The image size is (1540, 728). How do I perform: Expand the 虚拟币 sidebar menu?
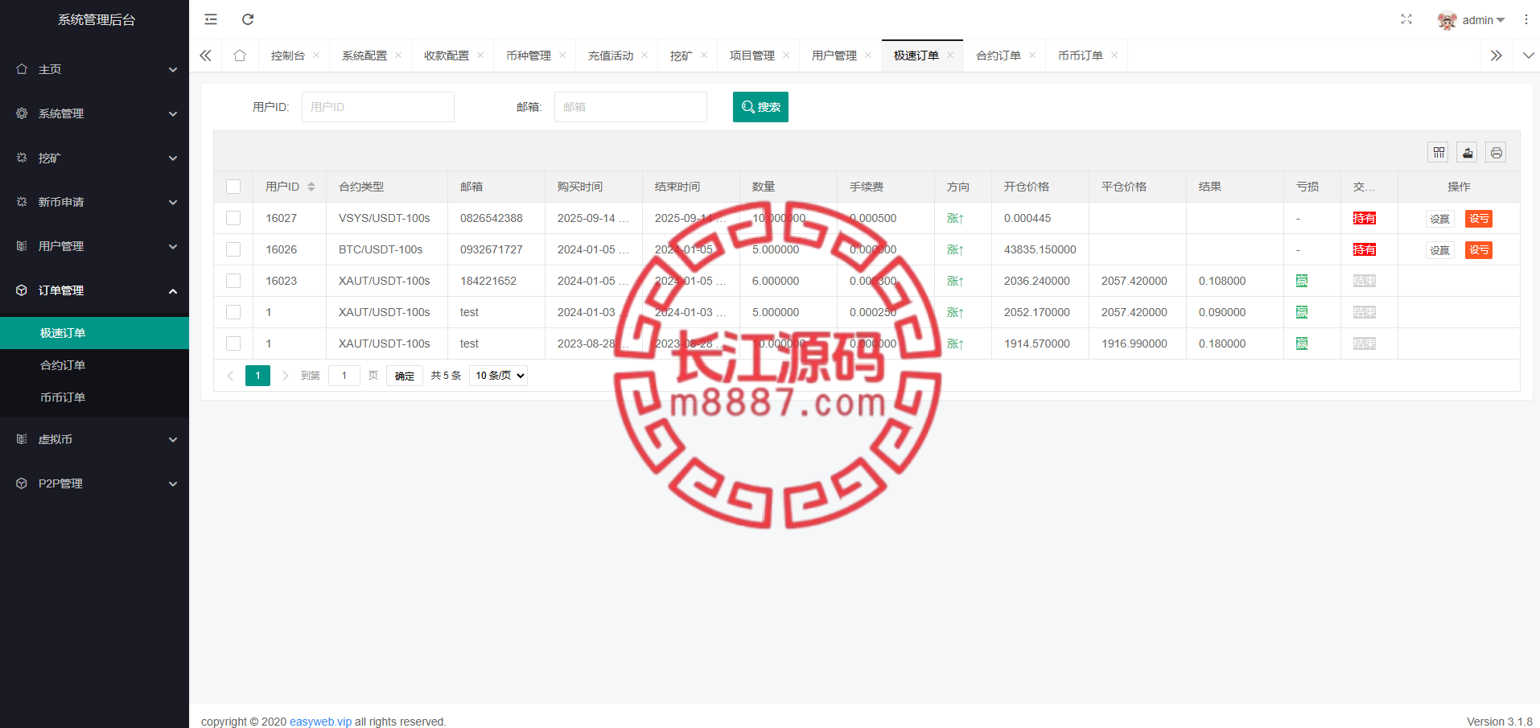(94, 439)
